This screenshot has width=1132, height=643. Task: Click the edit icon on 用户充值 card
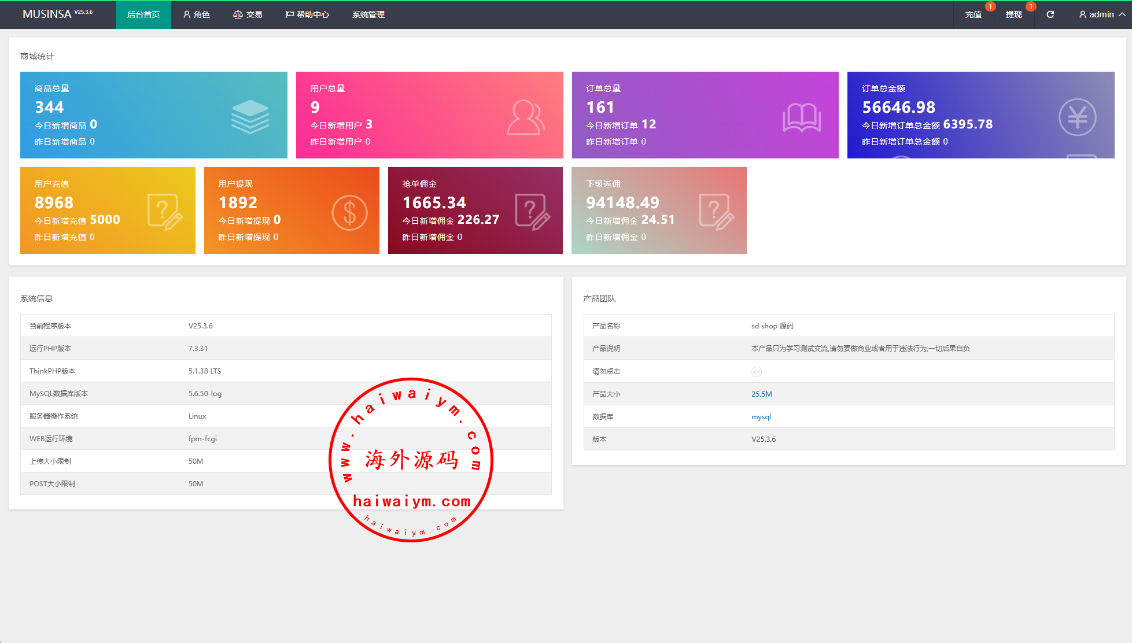pyautogui.click(x=165, y=212)
